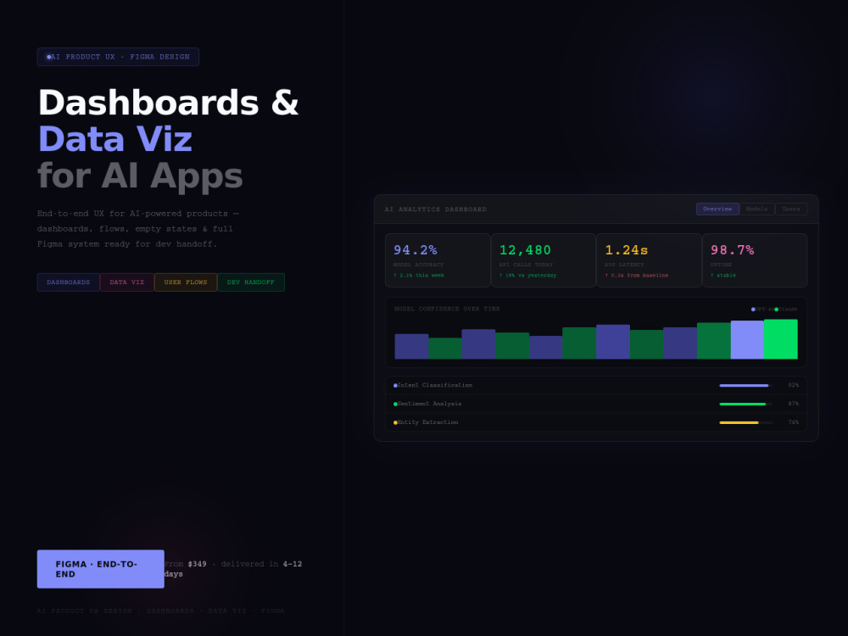Click the Sentiment Analysis progress bar
Screen dimensions: 848x636
(745, 404)
